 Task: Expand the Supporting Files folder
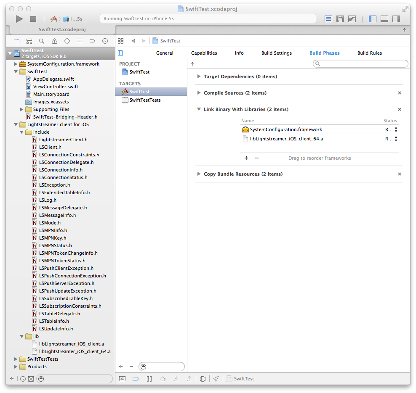(22, 109)
